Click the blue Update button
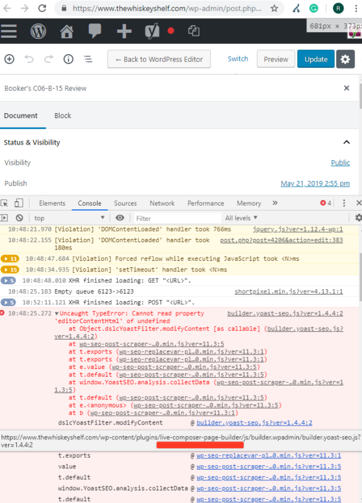This screenshot has width=362, height=503. click(x=316, y=59)
